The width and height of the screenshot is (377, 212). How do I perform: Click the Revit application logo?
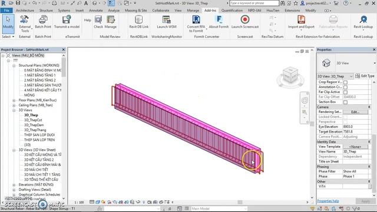[4, 3]
